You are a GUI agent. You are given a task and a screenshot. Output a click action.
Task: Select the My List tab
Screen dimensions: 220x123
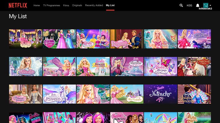tap(110, 5)
